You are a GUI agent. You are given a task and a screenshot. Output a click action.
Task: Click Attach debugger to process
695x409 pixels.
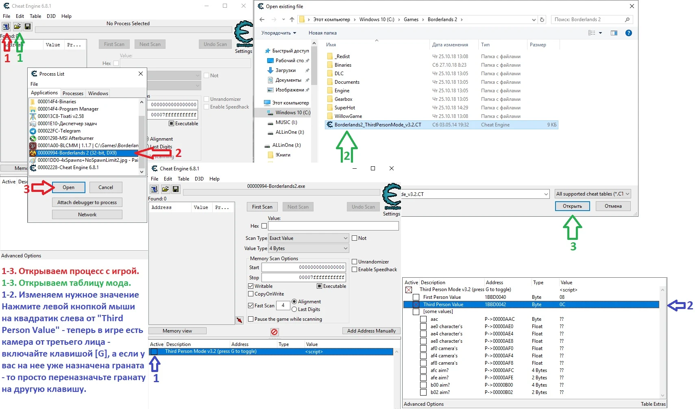(x=87, y=202)
